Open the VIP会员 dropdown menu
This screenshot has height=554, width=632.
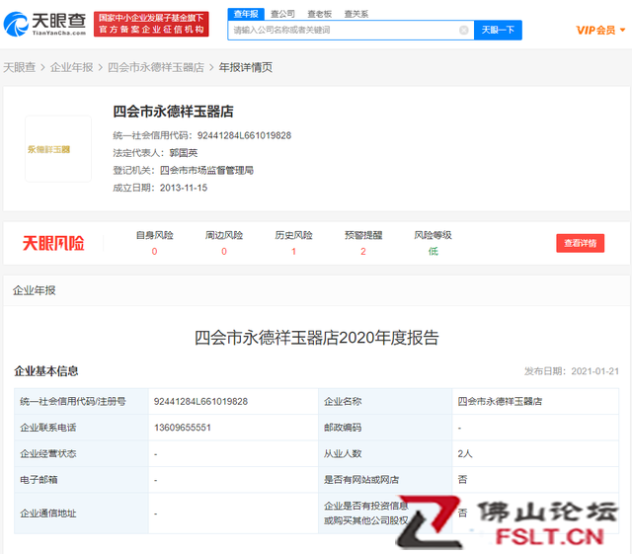[x=600, y=31]
